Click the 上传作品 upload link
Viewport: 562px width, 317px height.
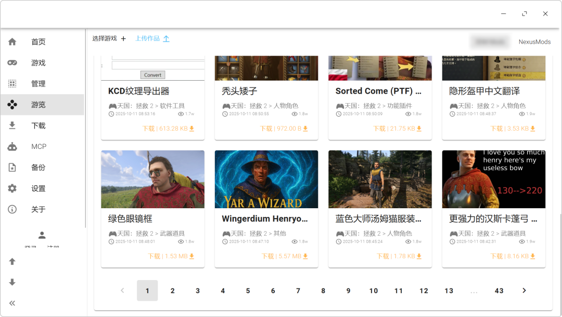[152, 39]
